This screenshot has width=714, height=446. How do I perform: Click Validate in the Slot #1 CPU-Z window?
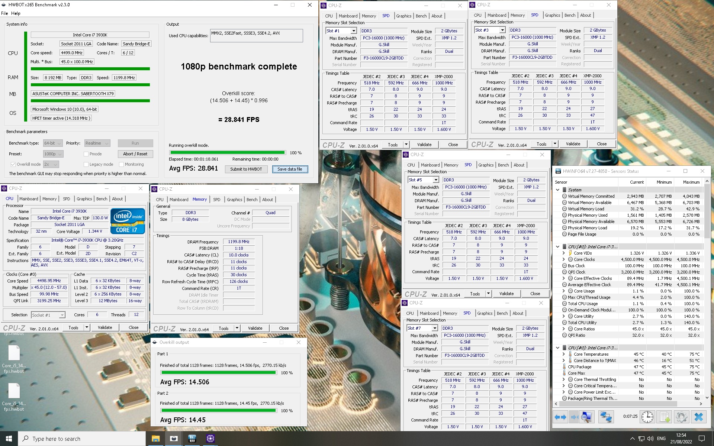424,145
